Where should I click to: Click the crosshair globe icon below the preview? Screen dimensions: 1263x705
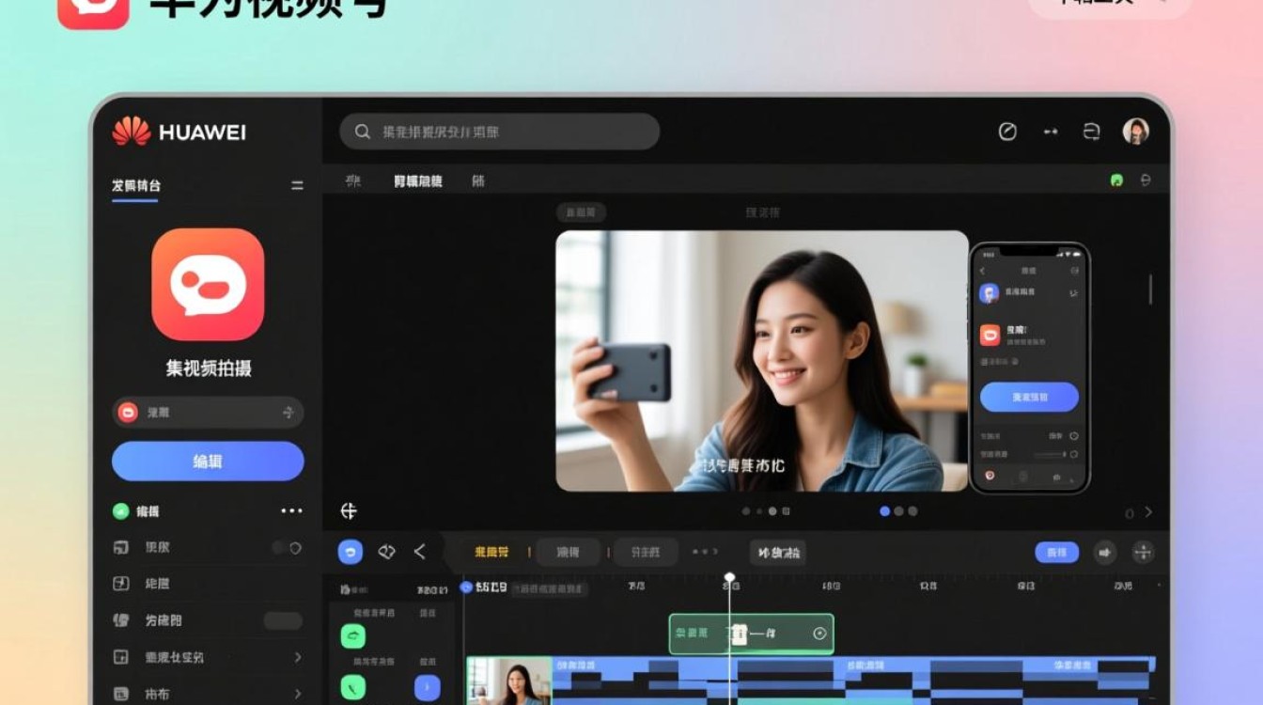(349, 511)
